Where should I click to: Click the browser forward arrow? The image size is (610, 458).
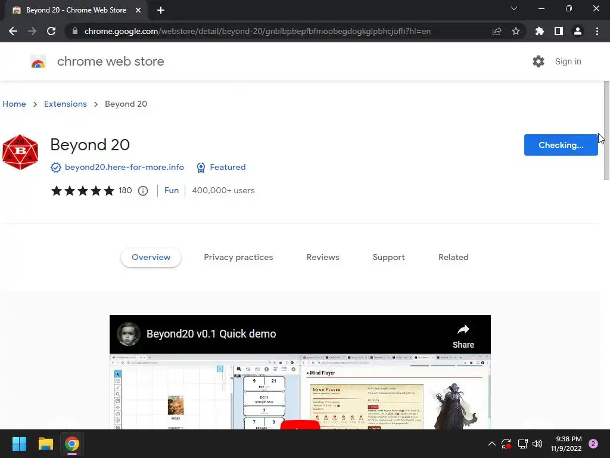coord(32,31)
